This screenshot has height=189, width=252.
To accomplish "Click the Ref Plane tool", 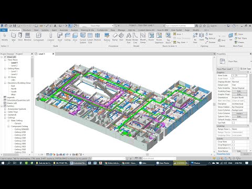I will (x=241, y=38).
